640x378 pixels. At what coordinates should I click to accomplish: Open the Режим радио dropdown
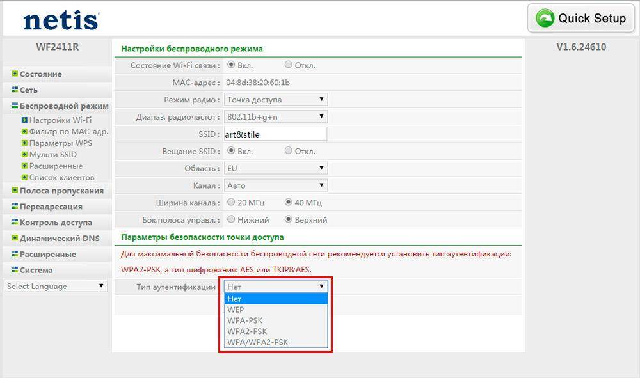[276, 100]
